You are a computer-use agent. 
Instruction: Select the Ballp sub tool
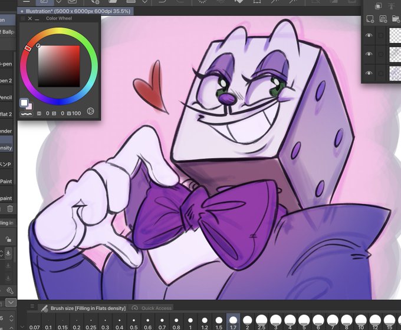[7, 32]
